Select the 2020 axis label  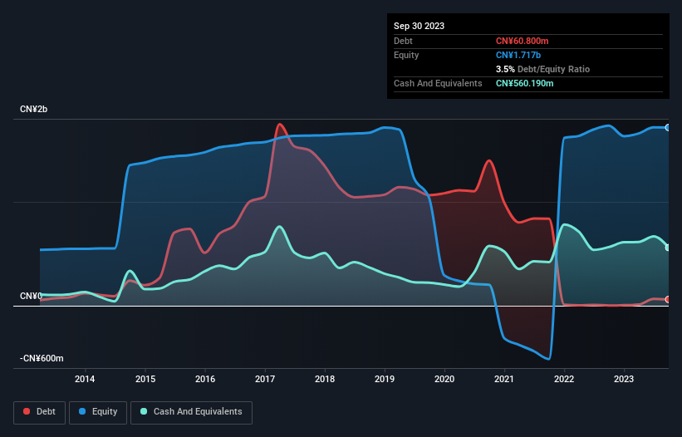[444, 379]
